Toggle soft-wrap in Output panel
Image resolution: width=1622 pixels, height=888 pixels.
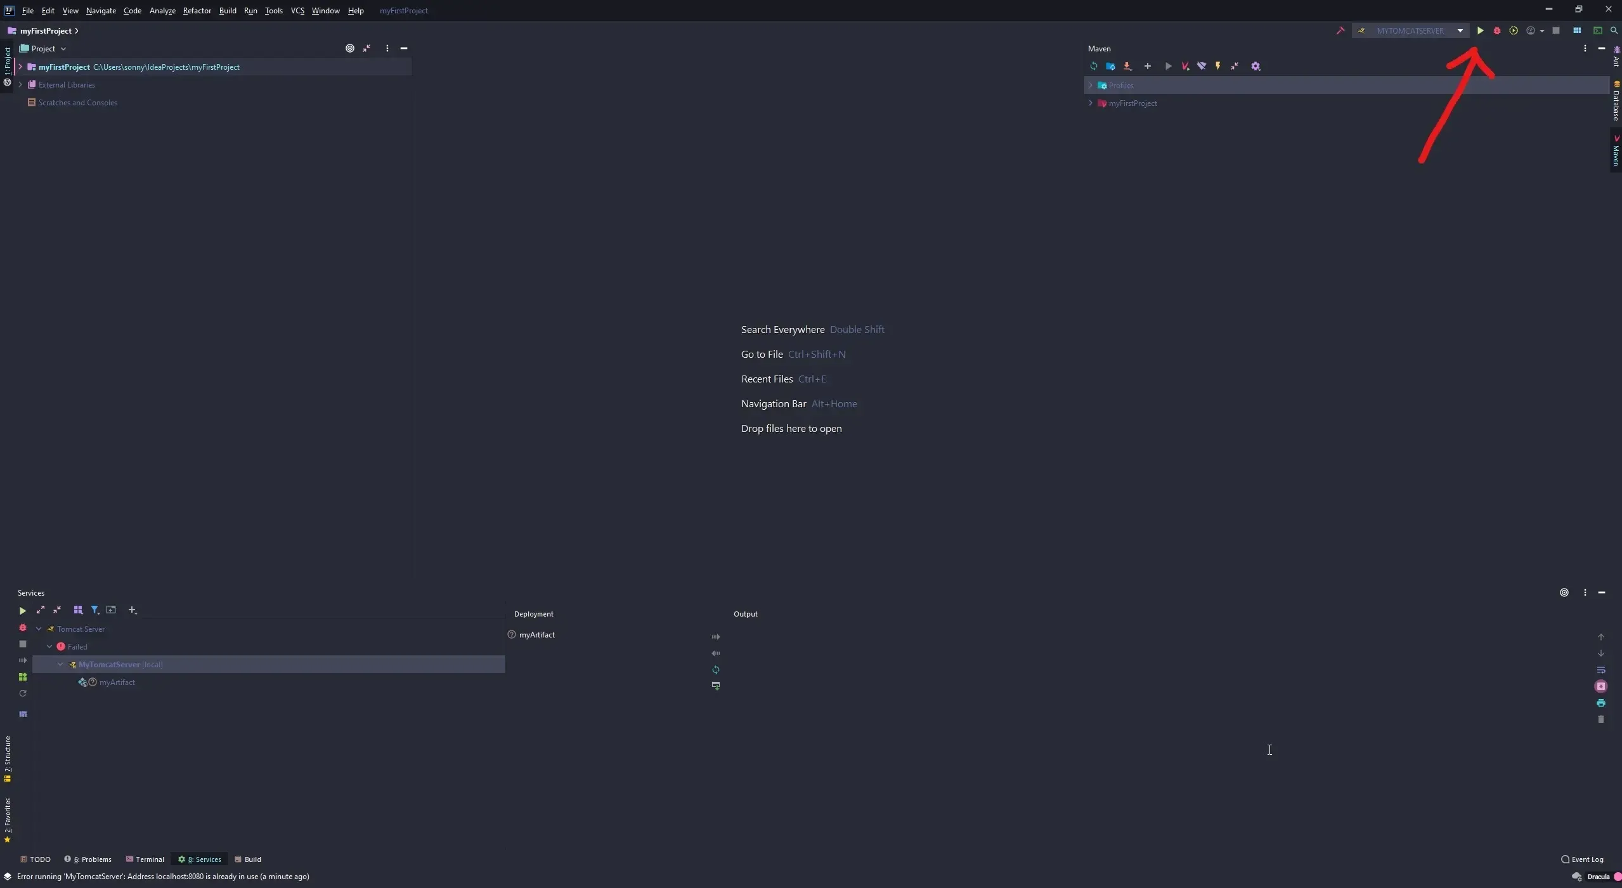click(x=1600, y=670)
